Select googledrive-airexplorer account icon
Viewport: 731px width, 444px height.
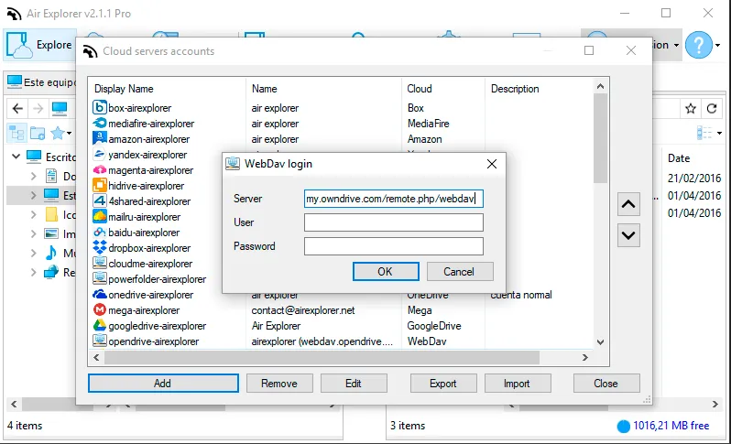tap(99, 325)
